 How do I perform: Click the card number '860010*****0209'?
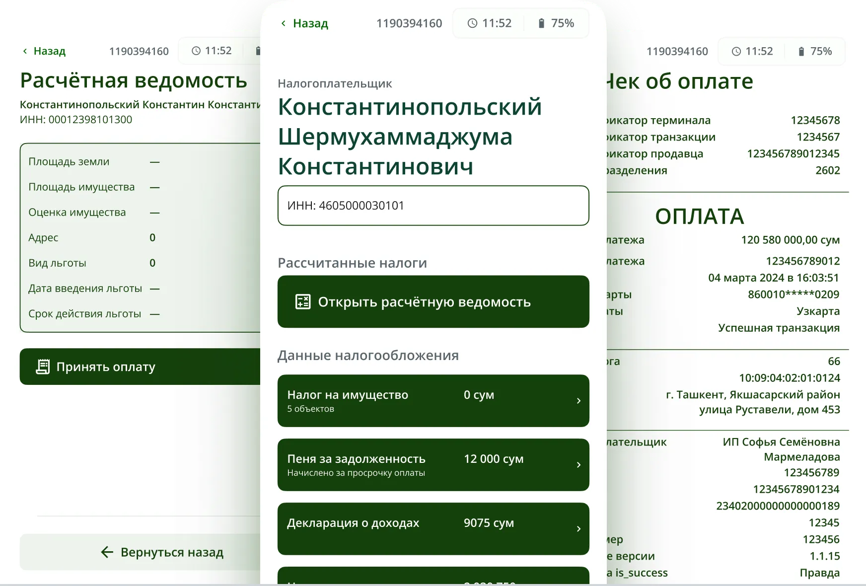[794, 294]
